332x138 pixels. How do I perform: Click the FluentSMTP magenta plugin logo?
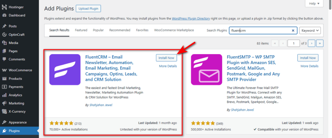tap(207, 70)
